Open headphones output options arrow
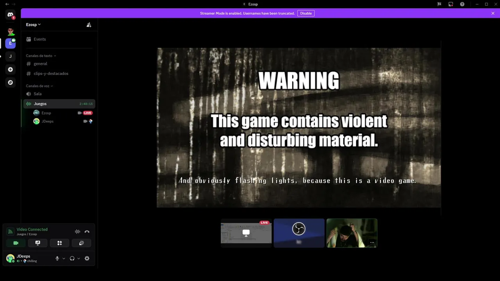Image resolution: width=500 pixels, height=281 pixels. pos(79,258)
